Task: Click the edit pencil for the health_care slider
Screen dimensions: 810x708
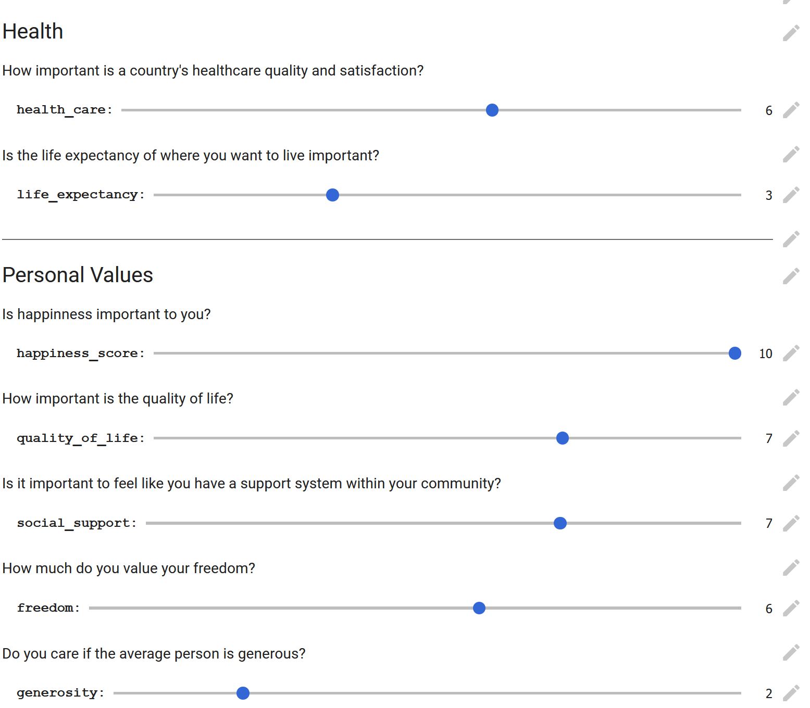Action: tap(791, 110)
